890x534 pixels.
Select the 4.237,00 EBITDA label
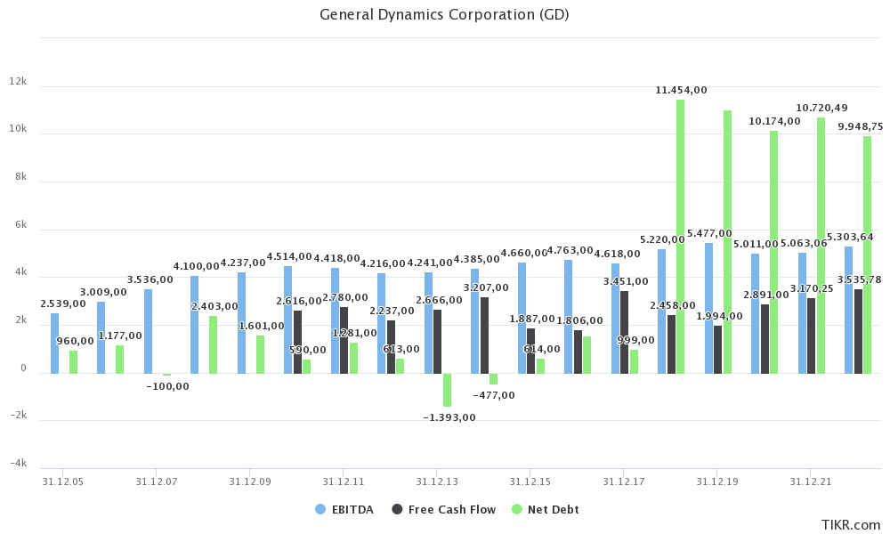243,263
